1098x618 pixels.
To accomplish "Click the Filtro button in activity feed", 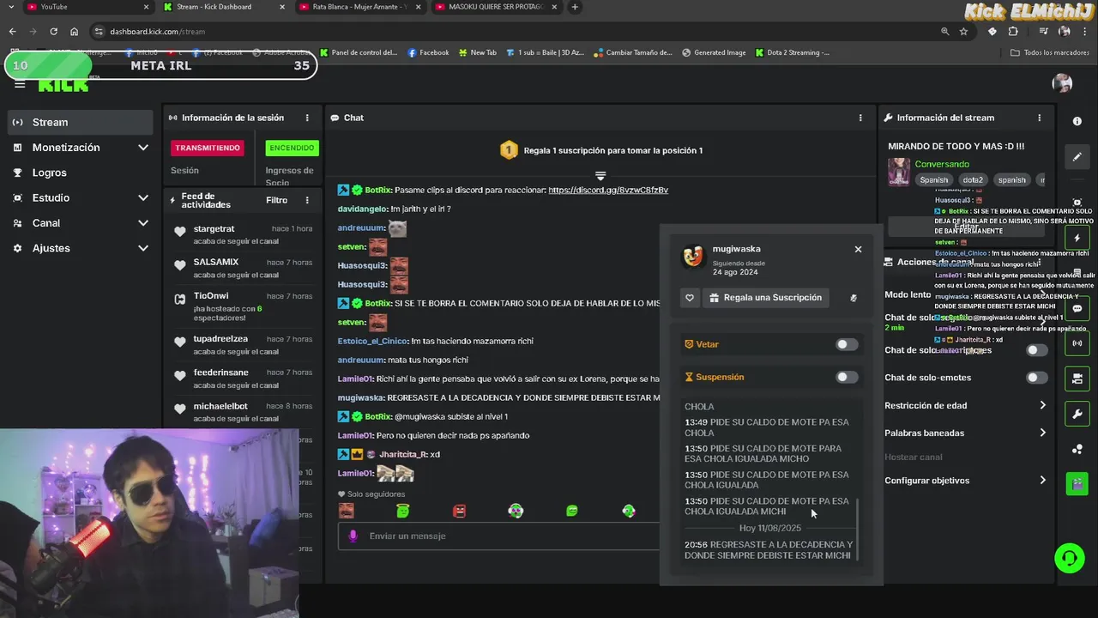I will (276, 200).
